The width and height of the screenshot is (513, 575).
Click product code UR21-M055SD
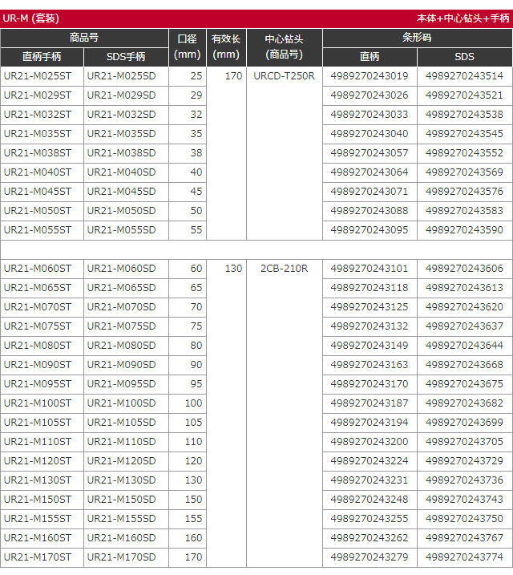pos(122,230)
